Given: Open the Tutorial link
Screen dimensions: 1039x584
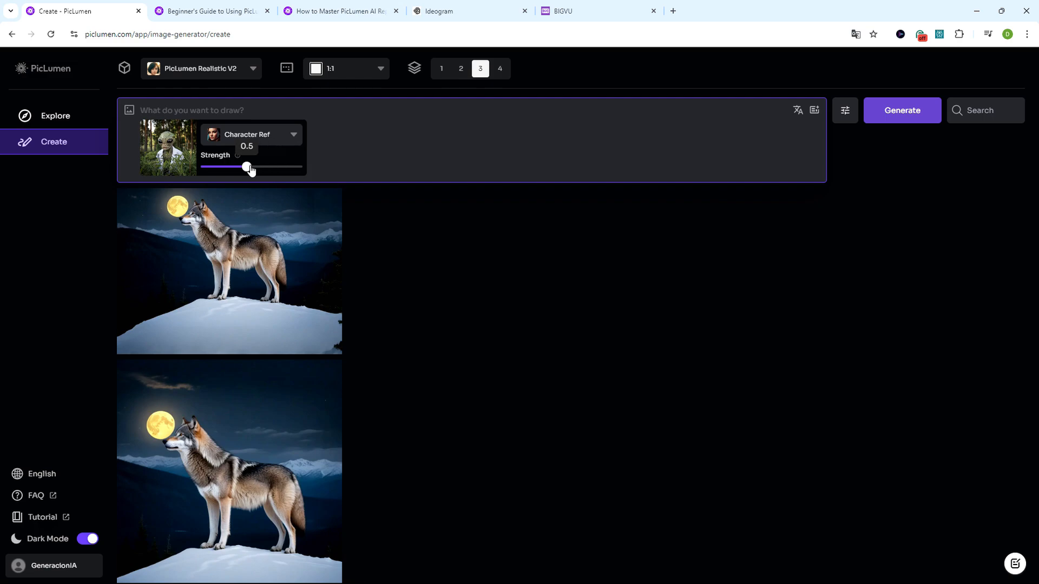Looking at the screenshot, I should [x=42, y=517].
